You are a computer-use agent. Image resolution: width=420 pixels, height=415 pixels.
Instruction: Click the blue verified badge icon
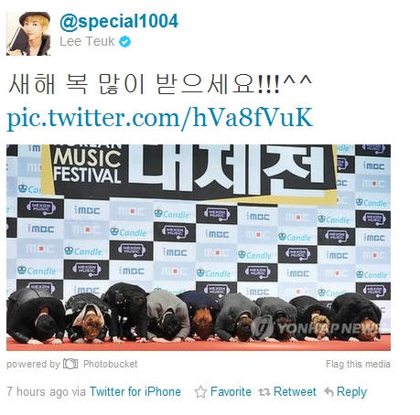[124, 42]
